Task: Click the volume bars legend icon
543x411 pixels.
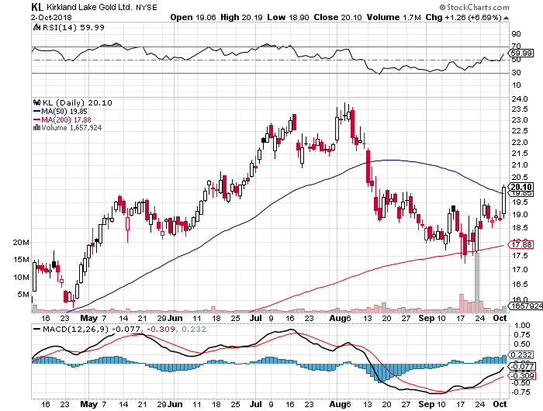Action: click(36, 127)
